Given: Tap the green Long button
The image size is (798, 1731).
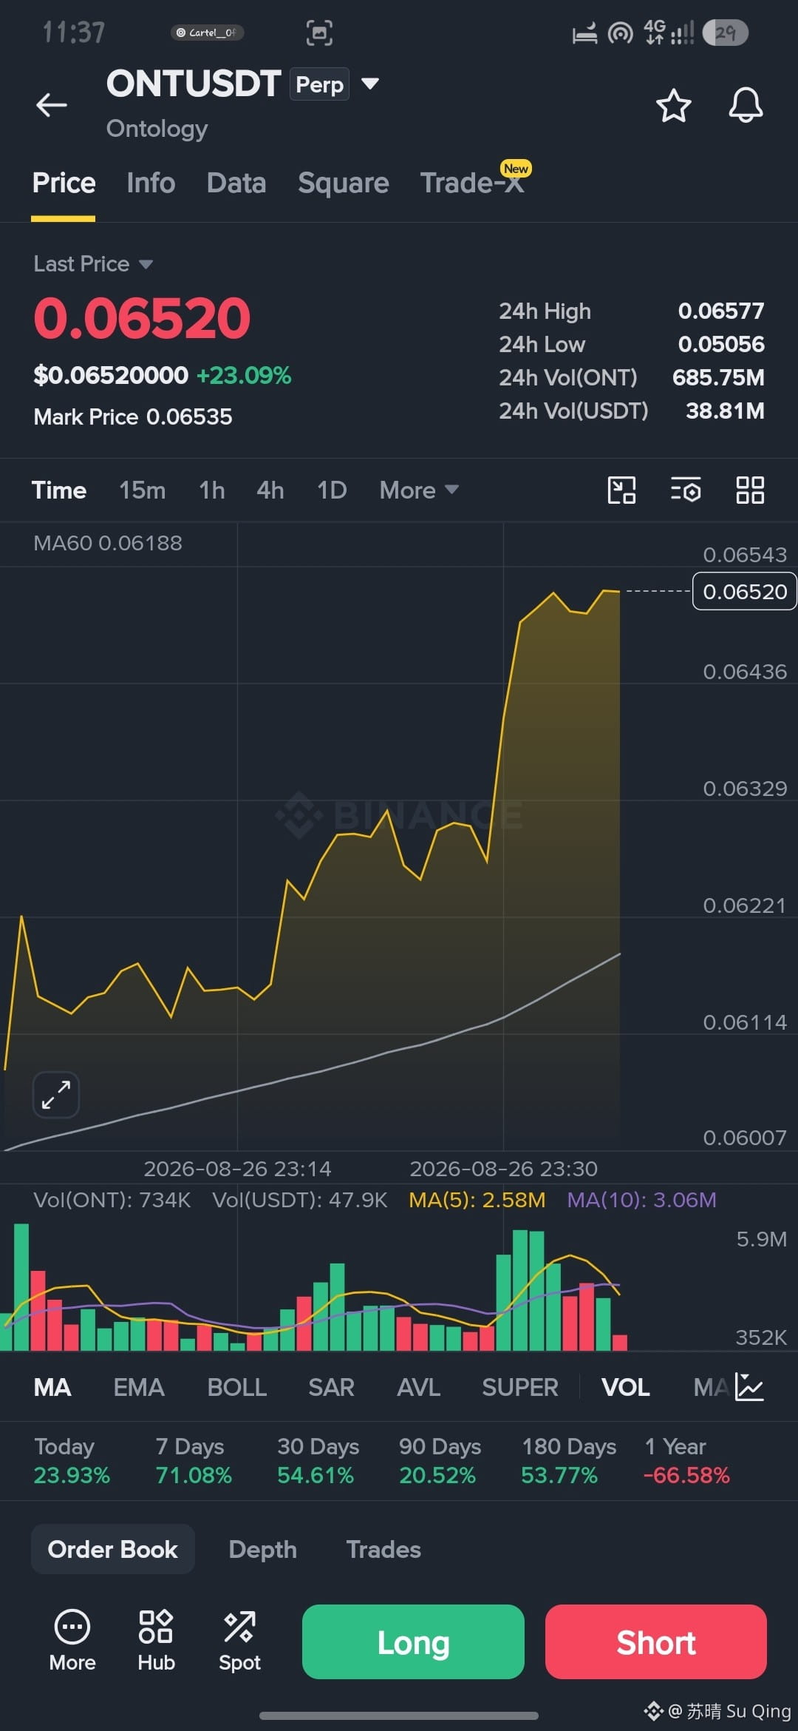Looking at the screenshot, I should click(413, 1641).
